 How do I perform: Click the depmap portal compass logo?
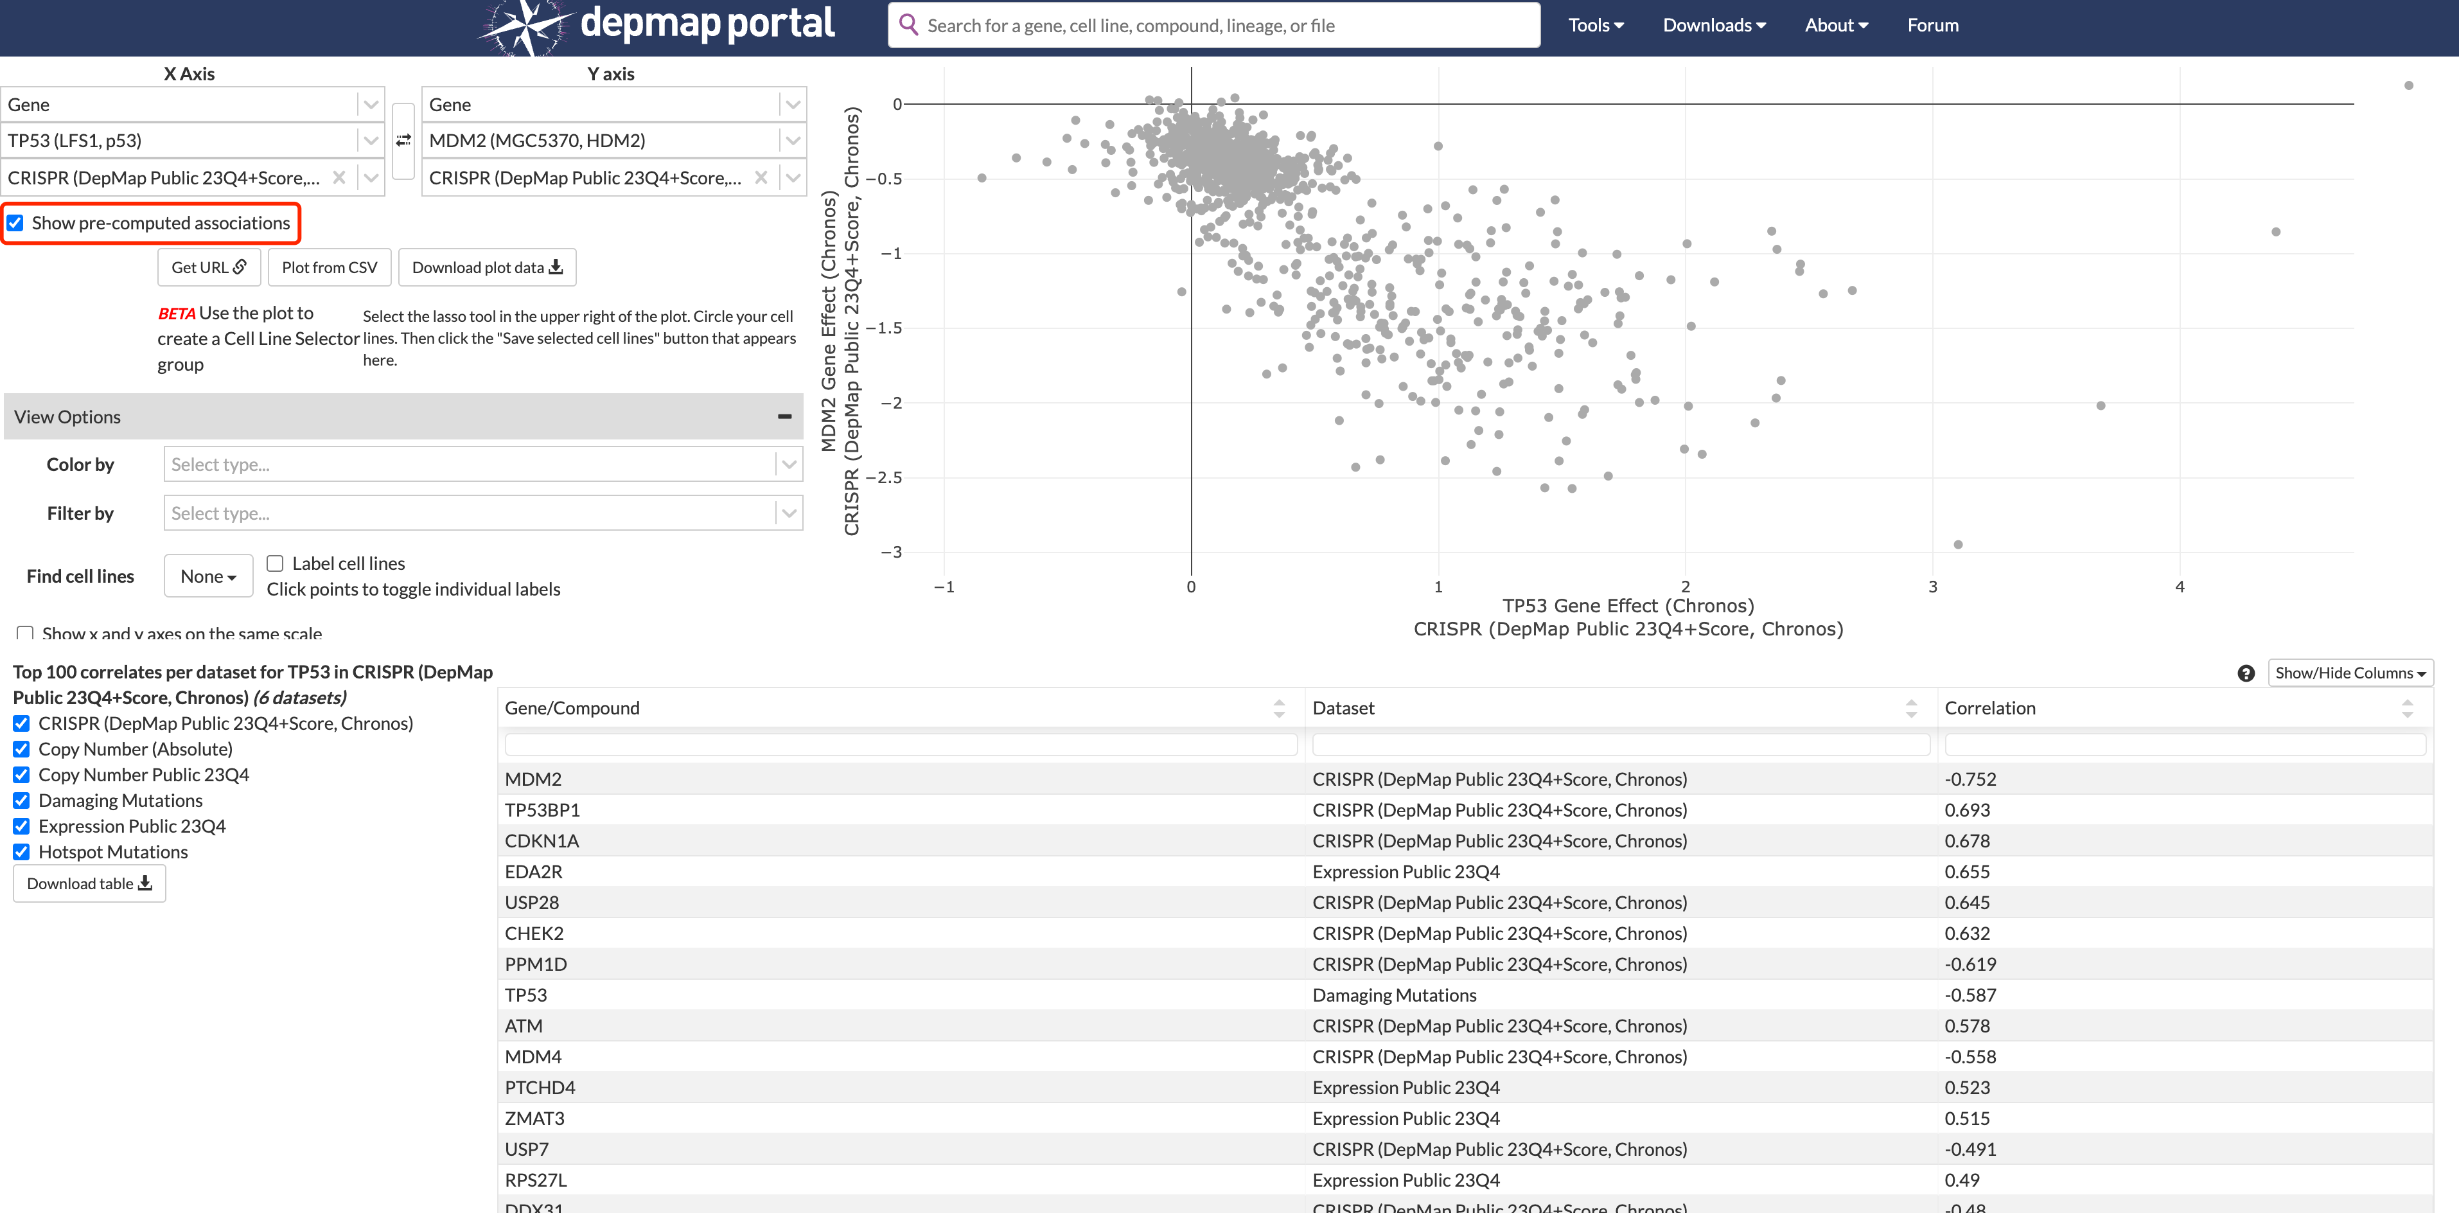[x=526, y=26]
